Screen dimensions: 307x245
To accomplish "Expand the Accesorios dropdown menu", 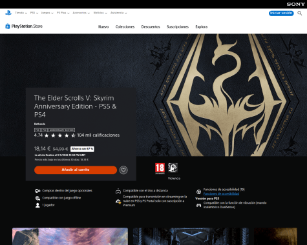I will (81, 13).
